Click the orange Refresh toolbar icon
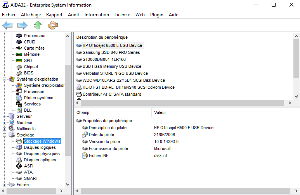This screenshot has height=195, width=300. pos(52,26)
